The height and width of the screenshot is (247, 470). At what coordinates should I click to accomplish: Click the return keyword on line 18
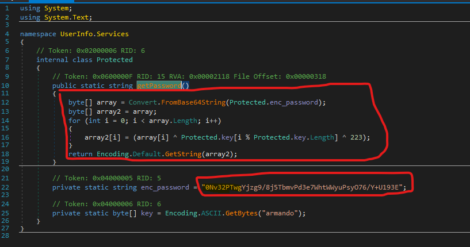81,154
